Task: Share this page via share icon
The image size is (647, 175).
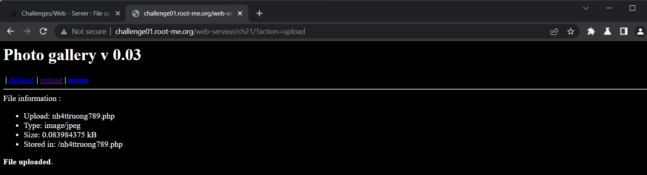Action: pos(554,31)
